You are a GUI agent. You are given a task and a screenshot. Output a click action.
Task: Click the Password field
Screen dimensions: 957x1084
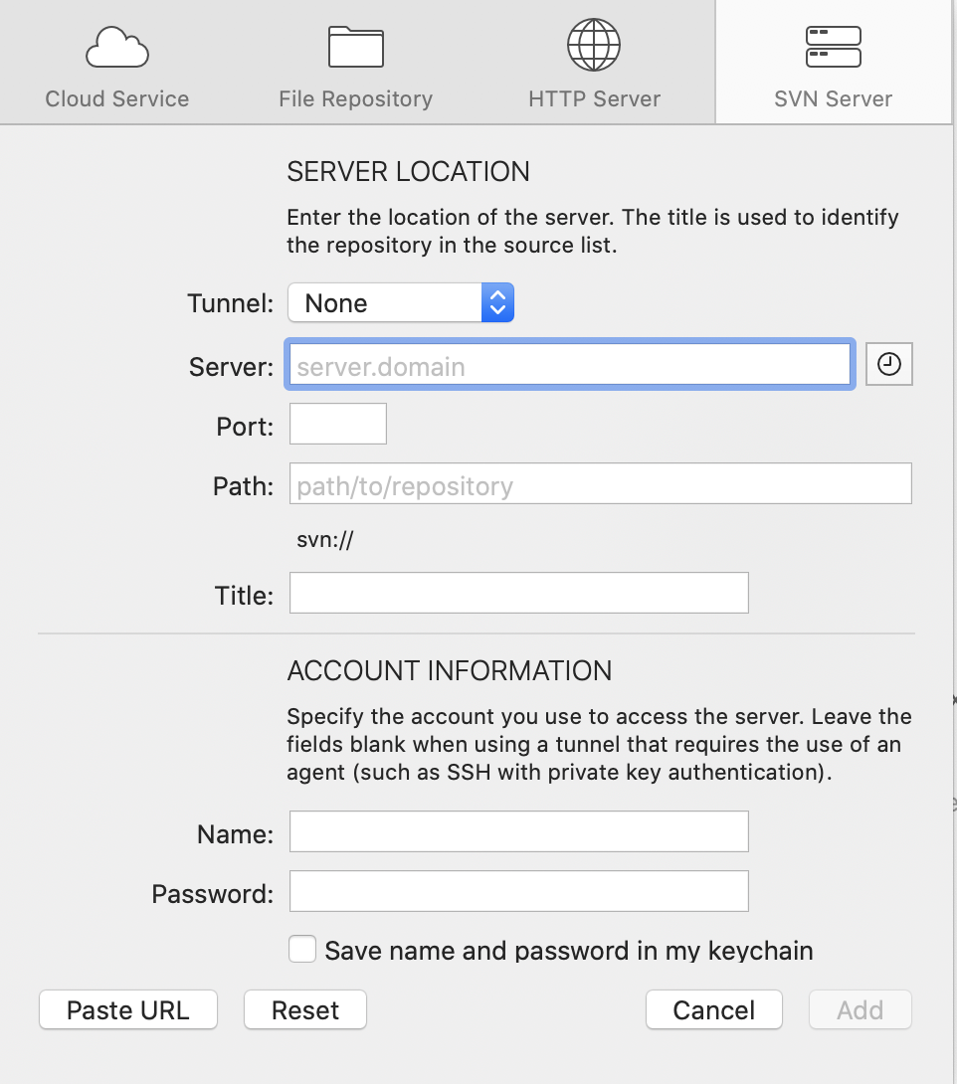[x=518, y=891]
